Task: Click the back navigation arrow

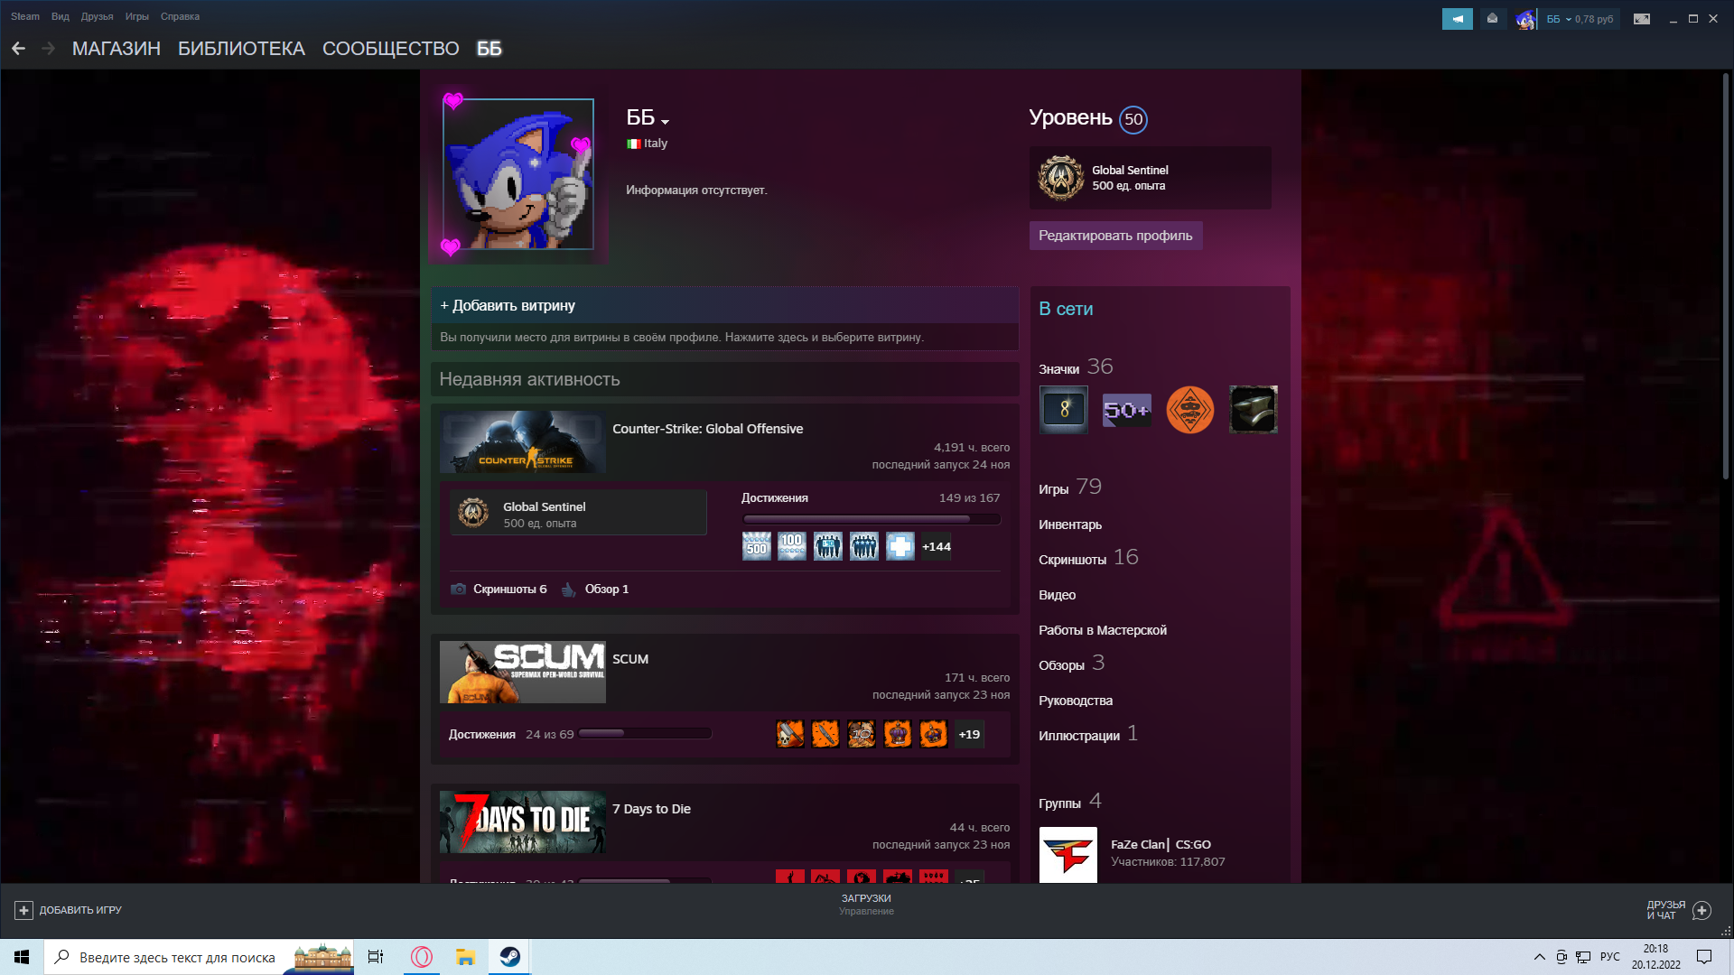Action: 18,49
